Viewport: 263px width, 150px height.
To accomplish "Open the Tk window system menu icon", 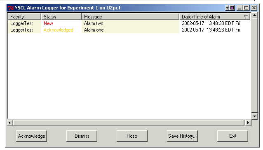I will [11, 8].
